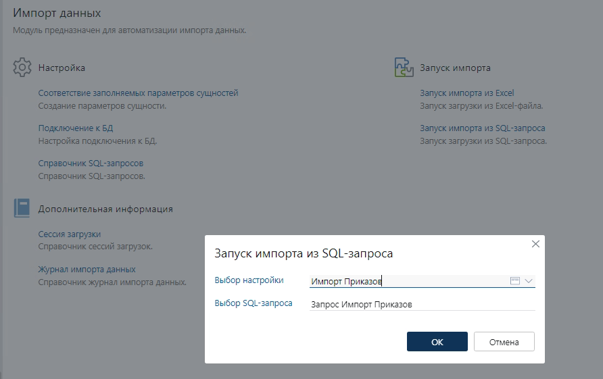Launch Запуск импорта из Excel
This screenshot has width=603, height=379.
click(x=466, y=93)
